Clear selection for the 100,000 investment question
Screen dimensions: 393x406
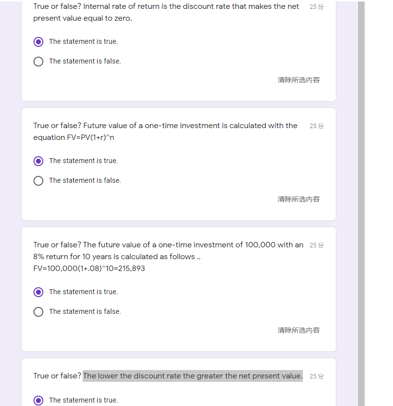coord(298,330)
